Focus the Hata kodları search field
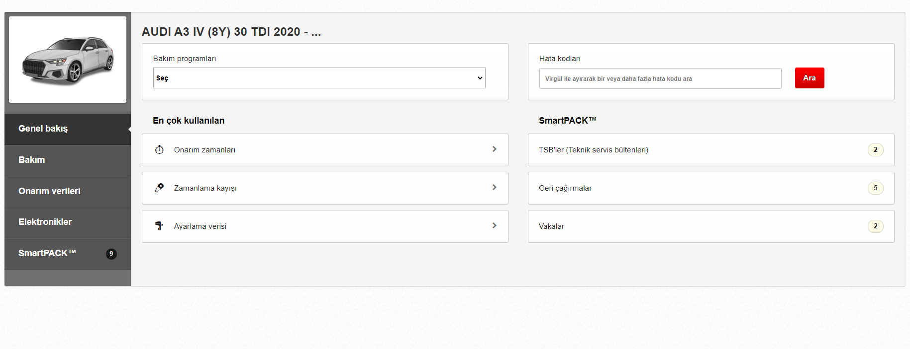The height and width of the screenshot is (349, 910). point(660,78)
